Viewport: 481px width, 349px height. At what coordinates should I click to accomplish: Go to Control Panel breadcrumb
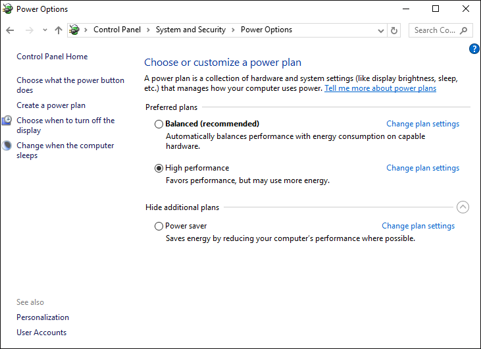(116, 30)
